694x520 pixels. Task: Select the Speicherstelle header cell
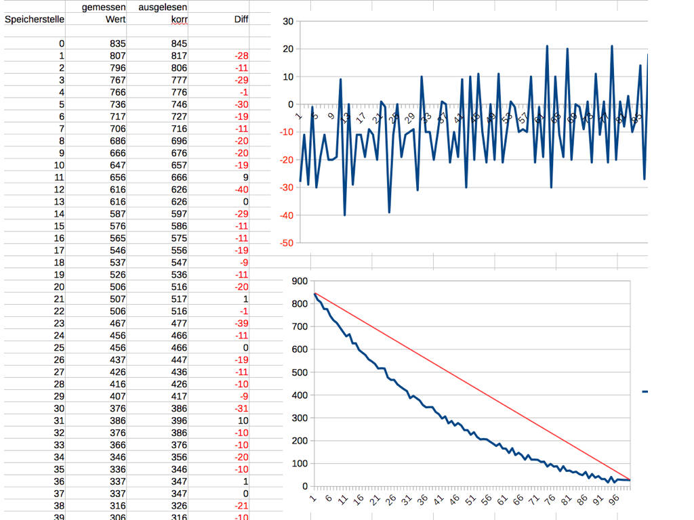pyautogui.click(x=35, y=20)
